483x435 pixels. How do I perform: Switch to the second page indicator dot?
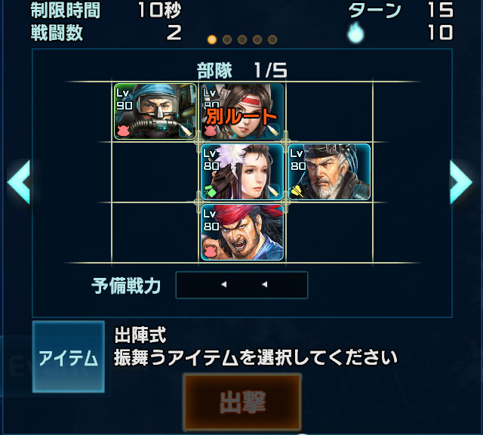point(227,39)
